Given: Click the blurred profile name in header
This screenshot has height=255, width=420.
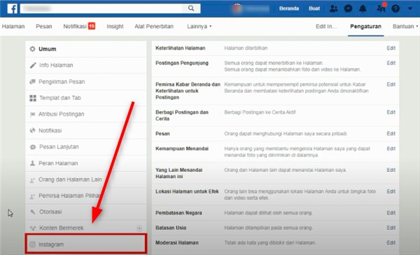Looking at the screenshot, I should (256, 8).
